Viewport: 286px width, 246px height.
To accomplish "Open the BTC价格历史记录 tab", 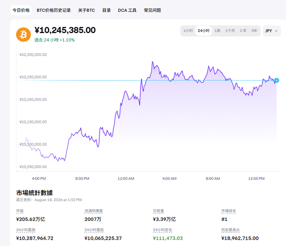I will pyautogui.click(x=54, y=10).
